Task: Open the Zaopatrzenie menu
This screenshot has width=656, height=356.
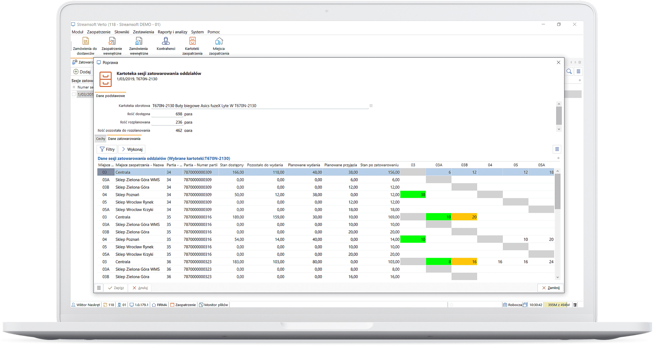Action: click(x=99, y=32)
